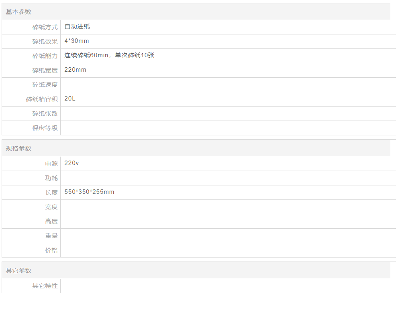Select the 550*350*255mm dimension value
The image size is (406, 322).
pyautogui.click(x=89, y=192)
